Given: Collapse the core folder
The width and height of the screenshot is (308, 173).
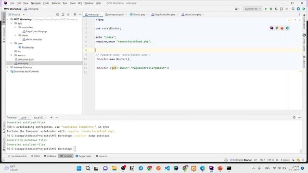Looking at the screenshot, I should coord(12,43).
